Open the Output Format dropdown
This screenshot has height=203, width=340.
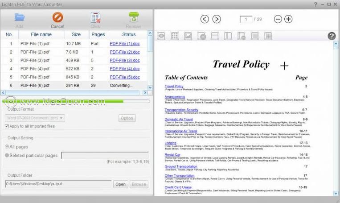35,118
